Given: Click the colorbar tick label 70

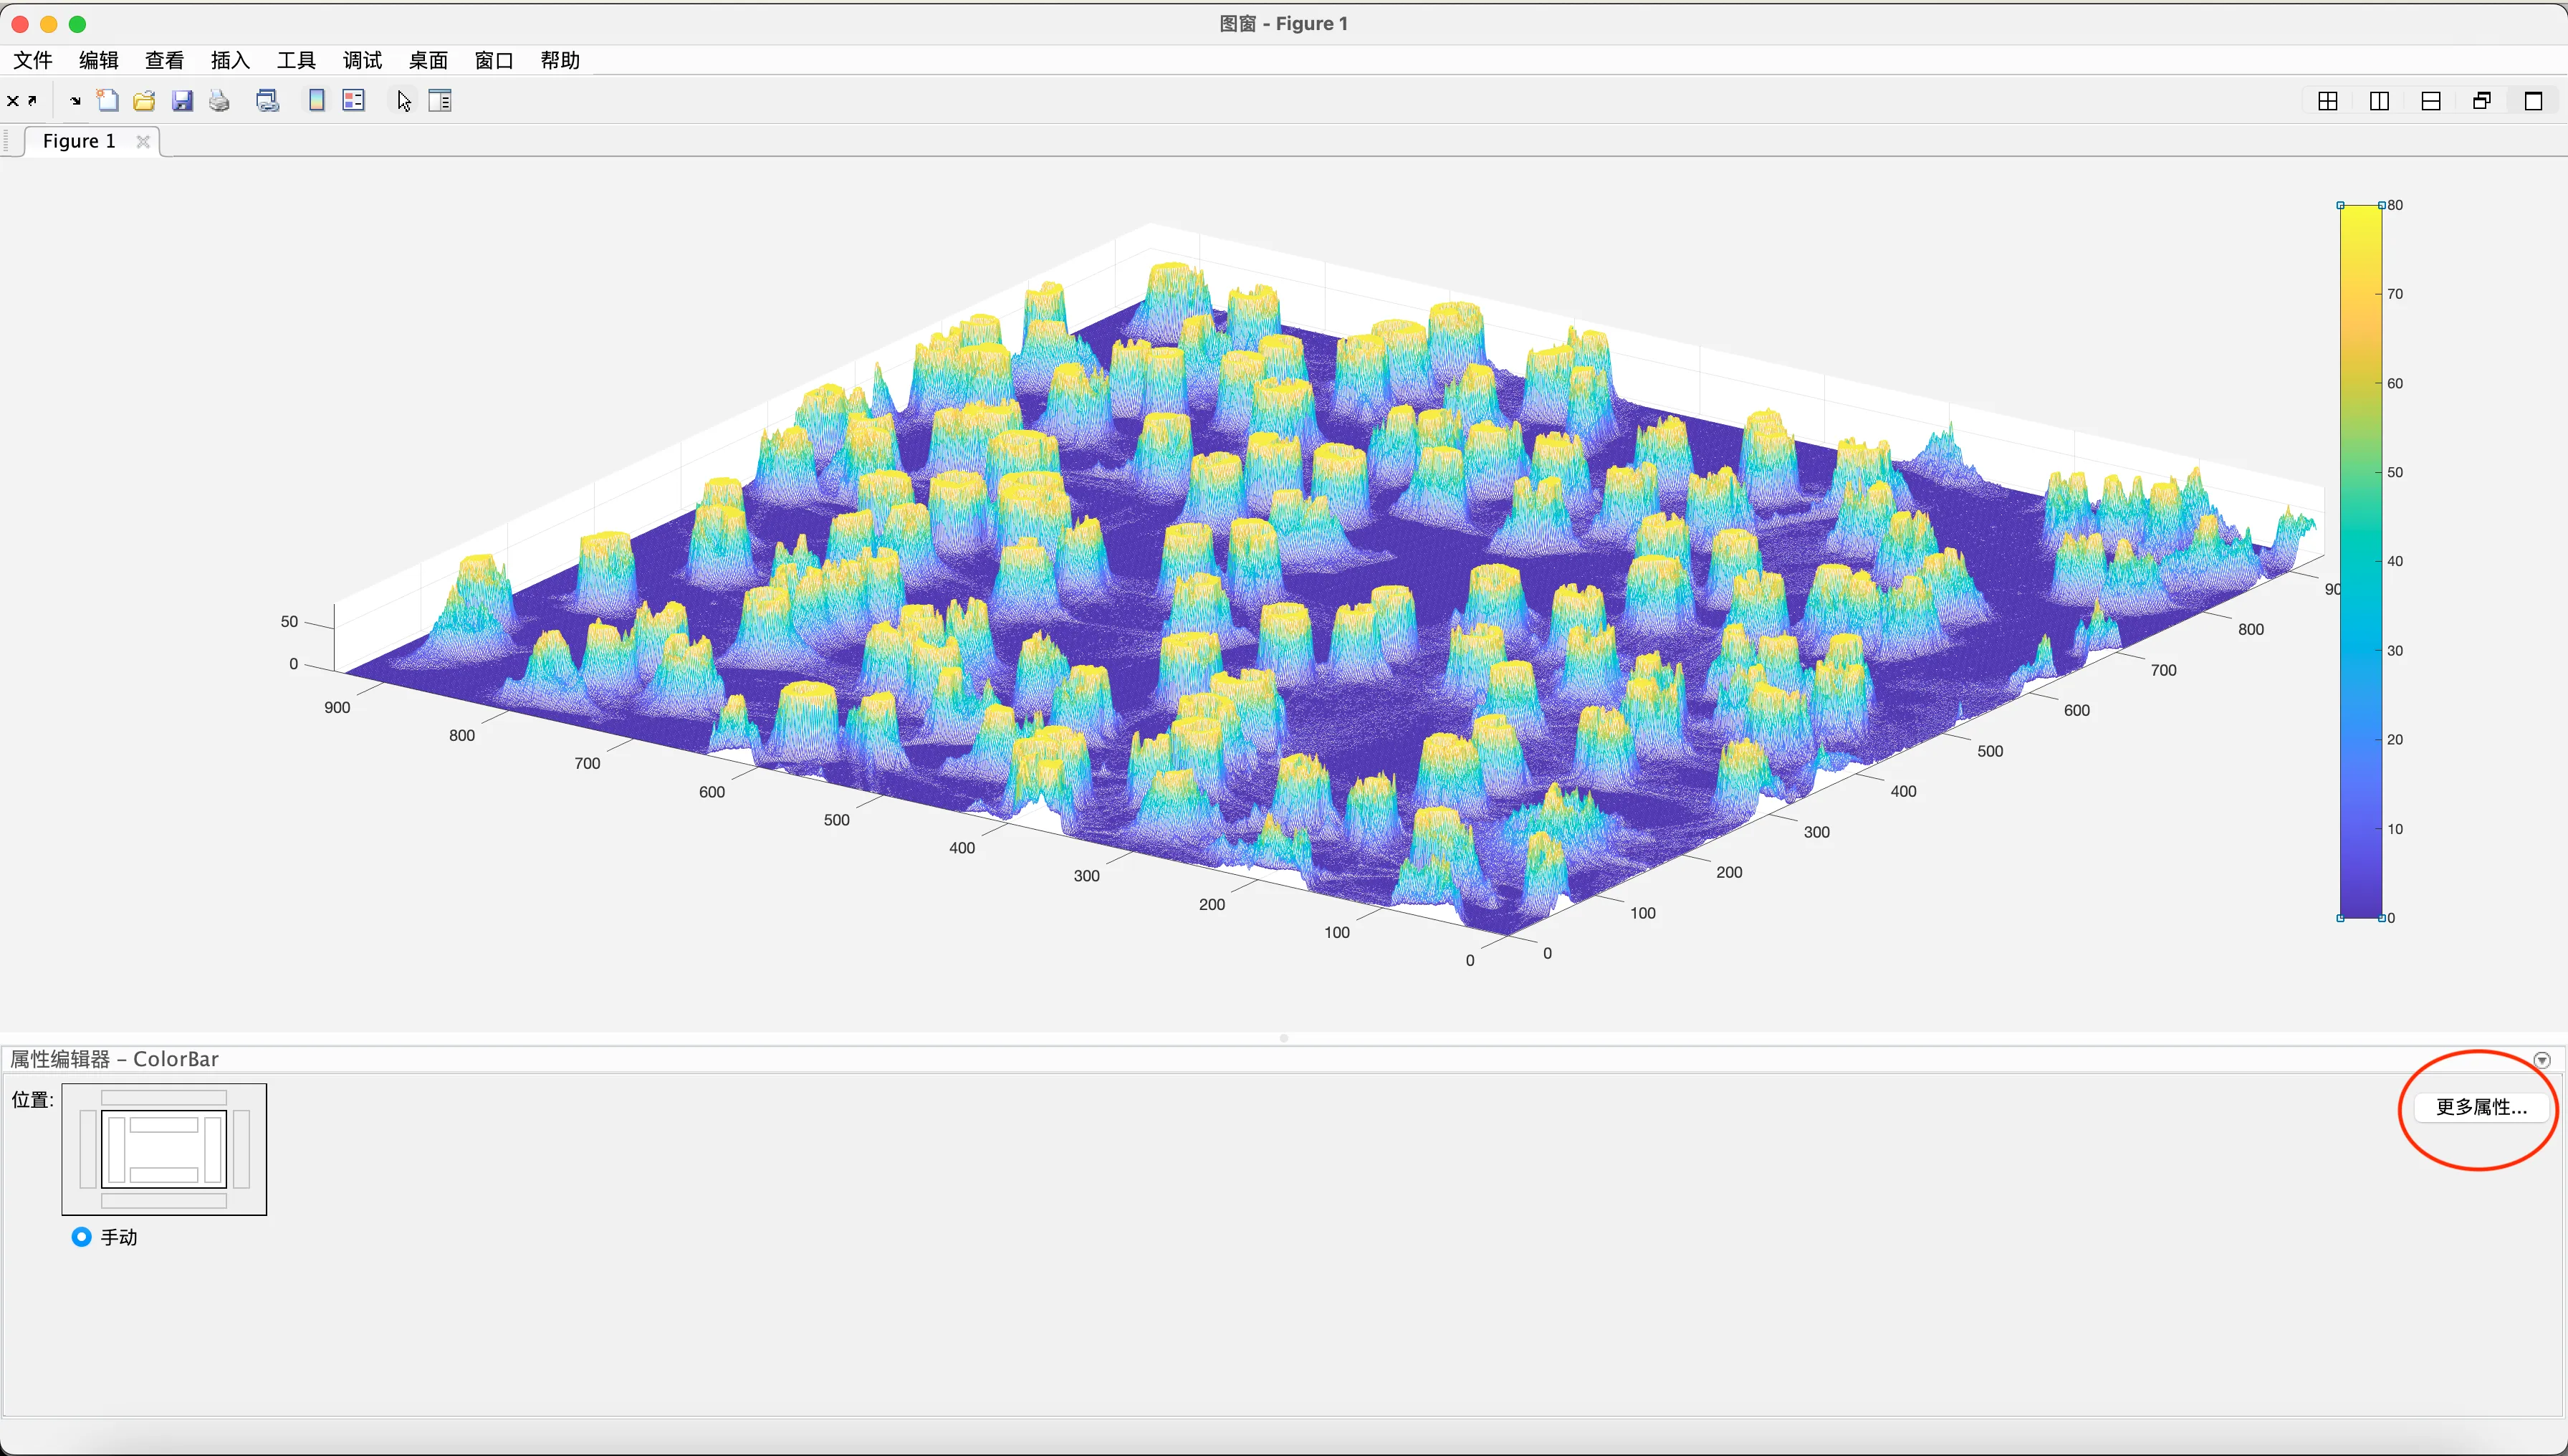Looking at the screenshot, I should 2395,294.
